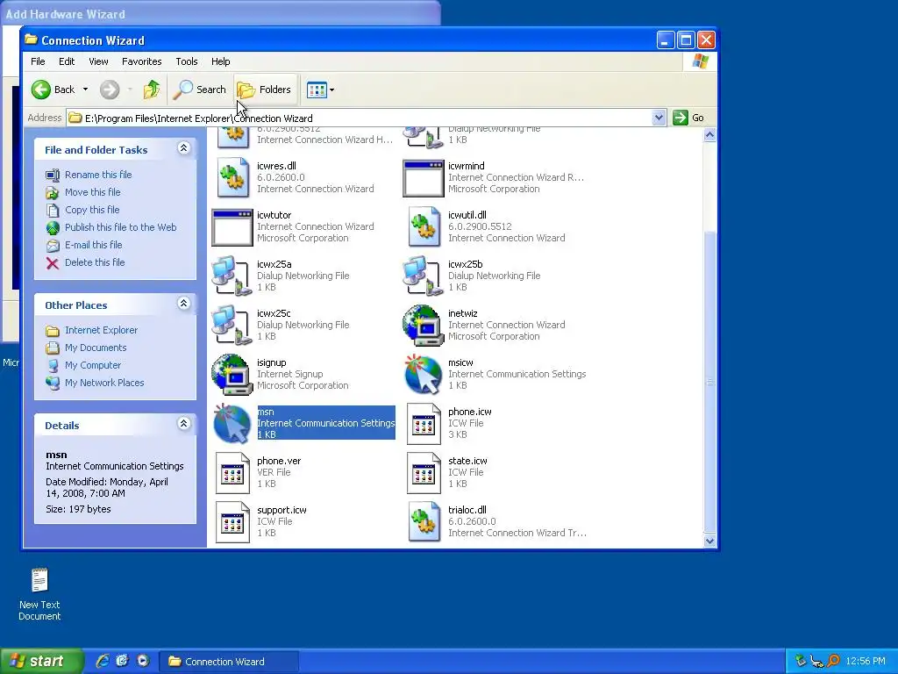
Task: Go to My Computer link
Action: 93,365
